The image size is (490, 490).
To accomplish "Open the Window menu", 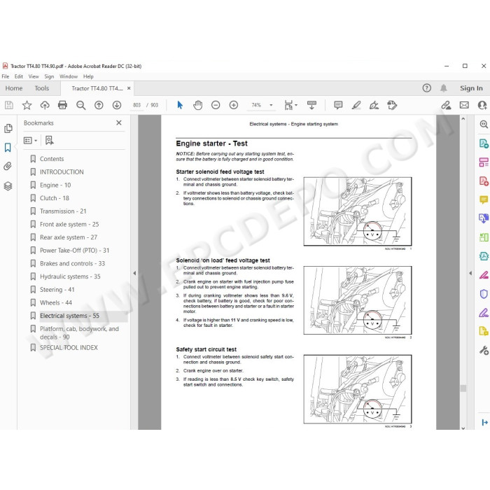I will click(69, 76).
